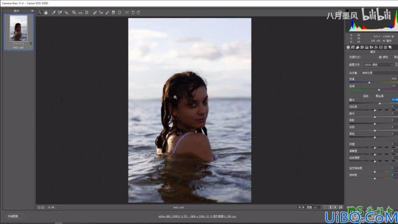
Task: Click the zoom out minus button
Action: (x=39, y=207)
